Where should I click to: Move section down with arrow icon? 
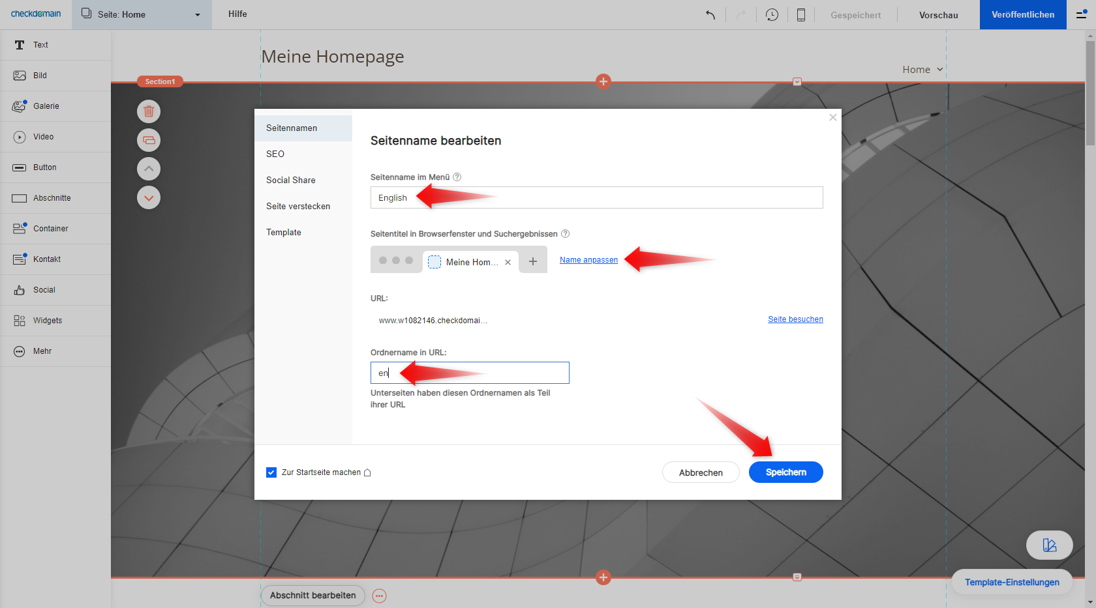click(149, 197)
